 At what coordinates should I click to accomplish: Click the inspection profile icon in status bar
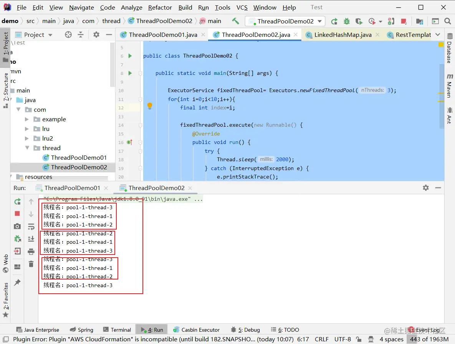(x=371, y=339)
